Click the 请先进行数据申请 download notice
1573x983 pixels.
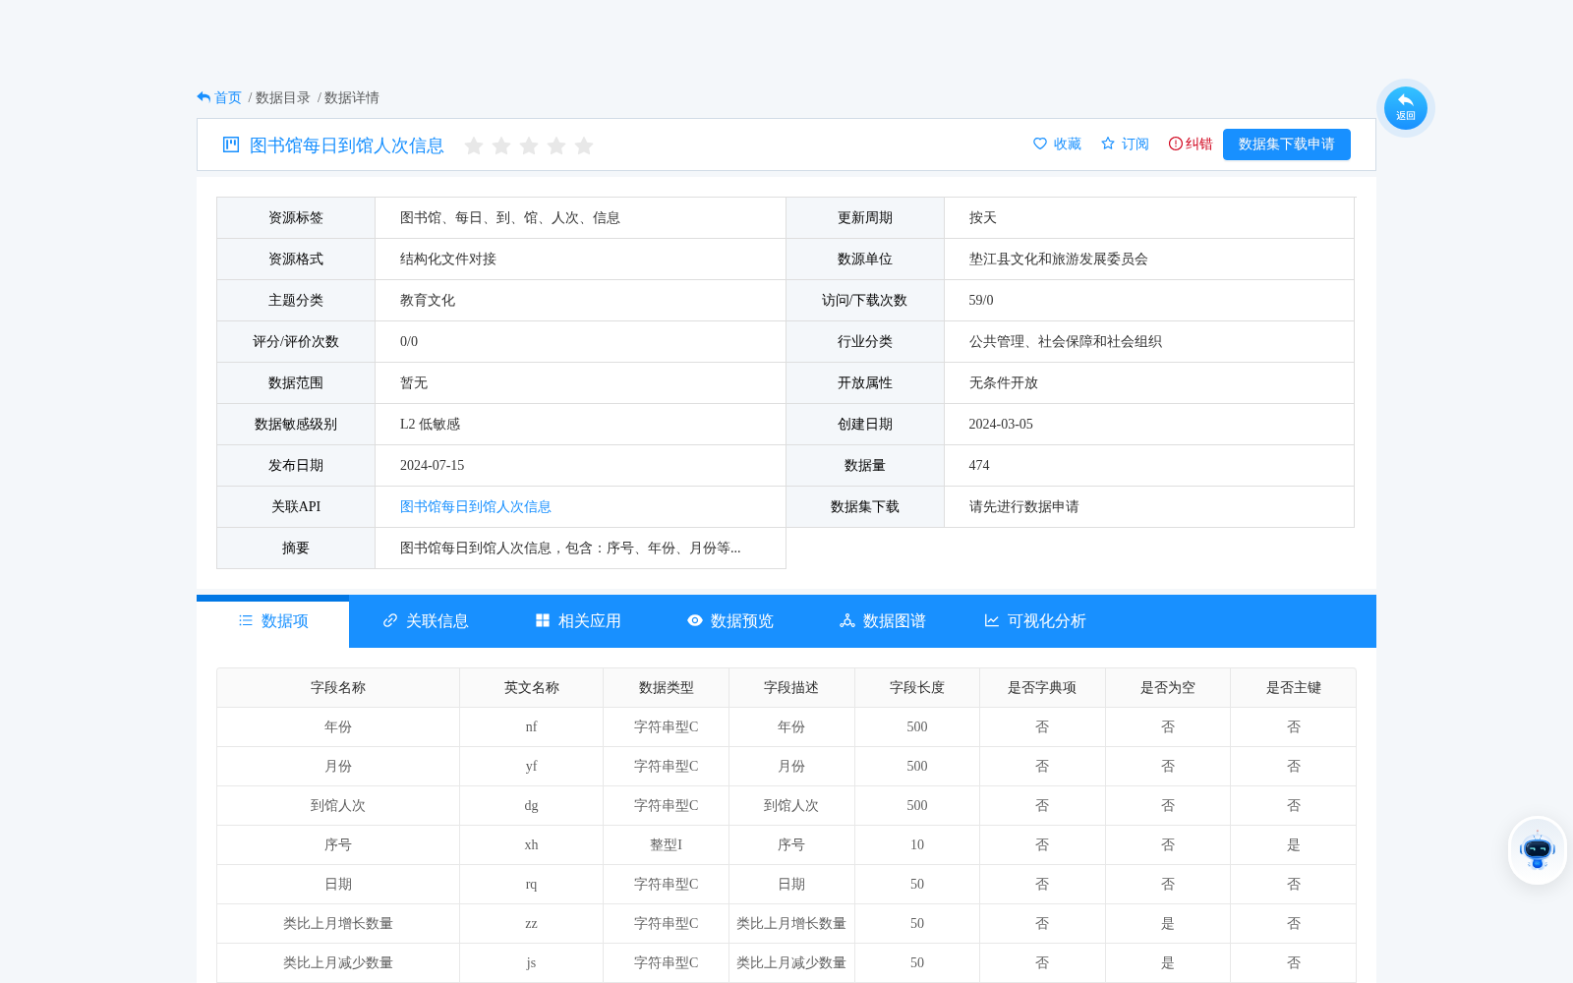tap(1024, 506)
